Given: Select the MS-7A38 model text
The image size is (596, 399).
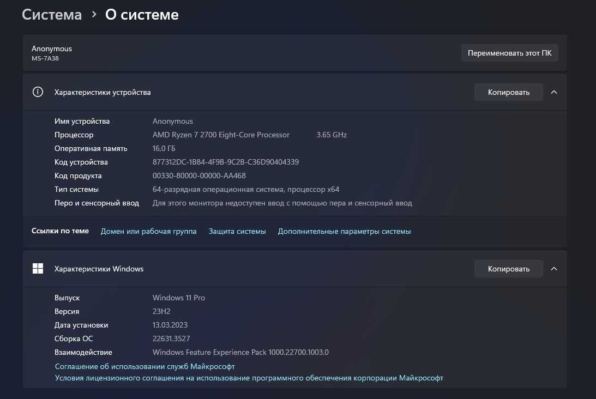Looking at the screenshot, I should pyautogui.click(x=45, y=58).
